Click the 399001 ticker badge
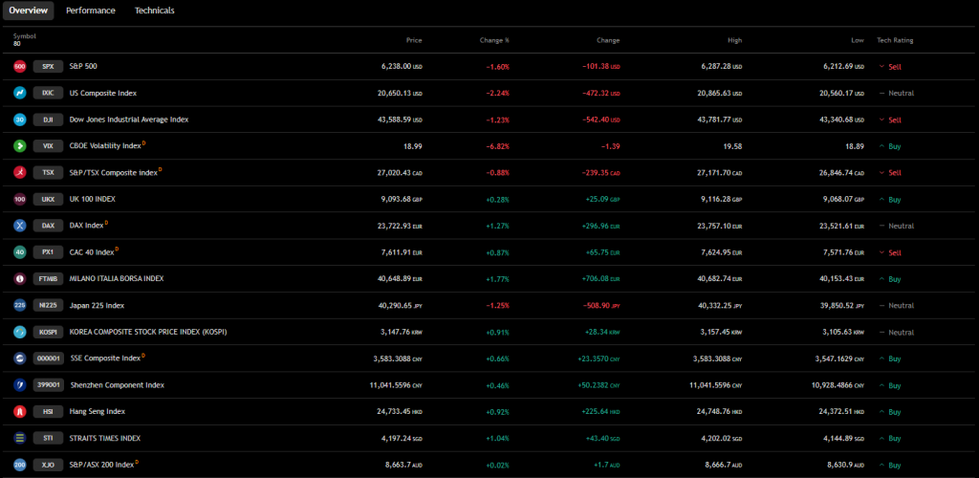This screenshot has width=979, height=478. pos(48,385)
